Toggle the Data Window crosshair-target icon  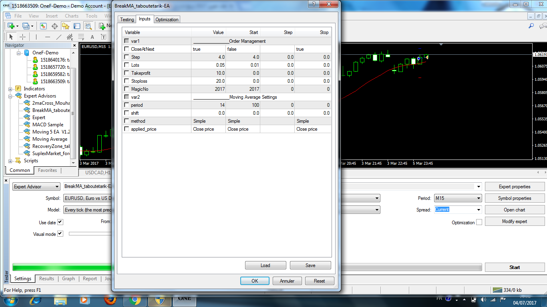click(x=54, y=26)
